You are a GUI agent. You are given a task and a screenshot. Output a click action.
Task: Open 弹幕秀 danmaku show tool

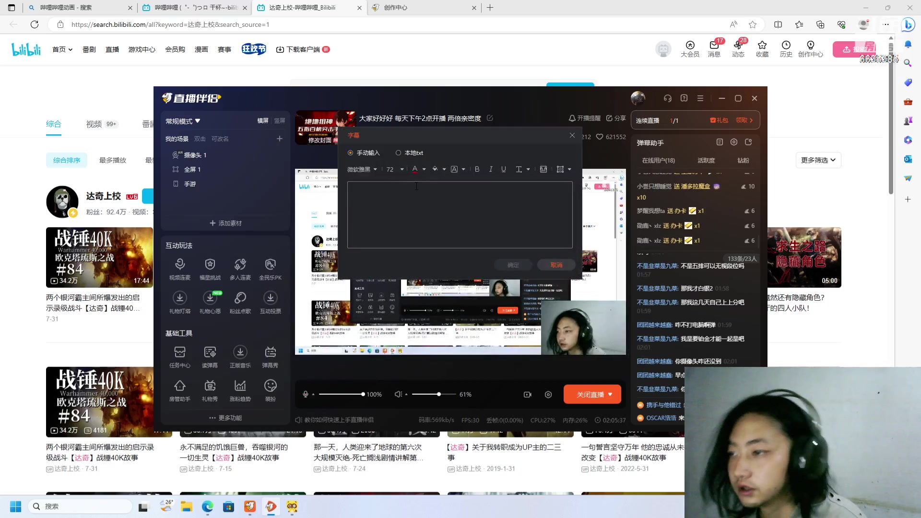pos(271,357)
